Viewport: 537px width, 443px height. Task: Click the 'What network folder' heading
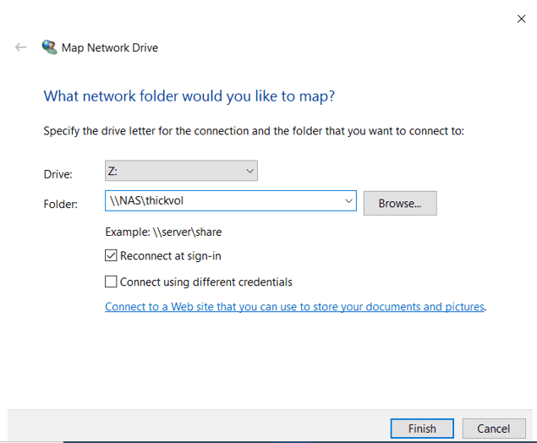tap(189, 96)
